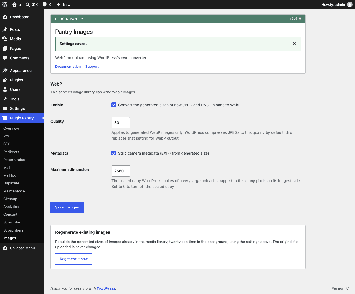
Task: Open Howdy, admin account menu
Action: pos(337,4)
